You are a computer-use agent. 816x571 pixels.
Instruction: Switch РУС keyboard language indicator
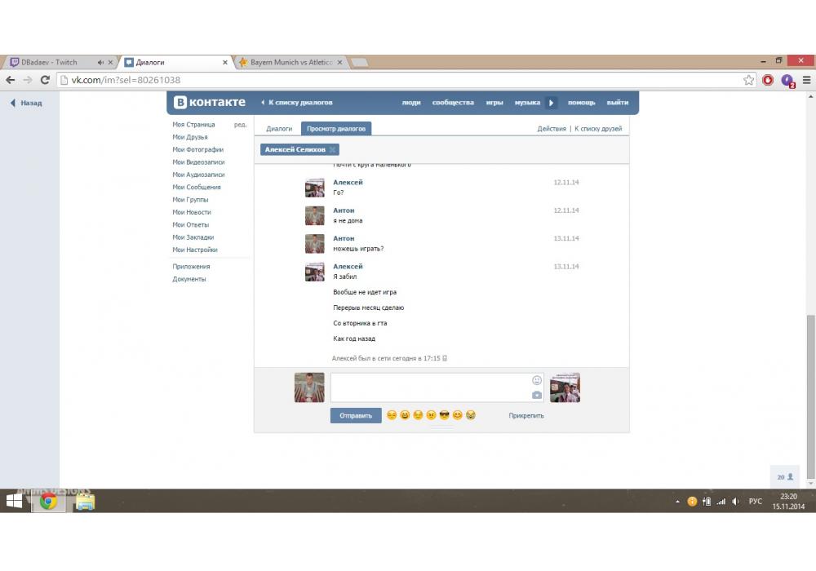click(755, 502)
